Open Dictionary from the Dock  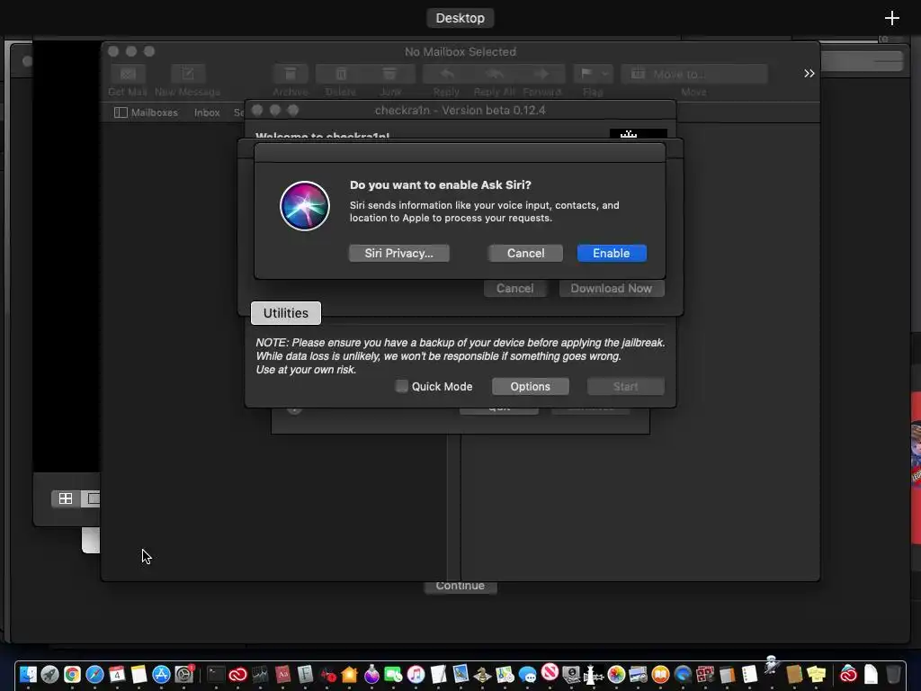click(x=282, y=674)
